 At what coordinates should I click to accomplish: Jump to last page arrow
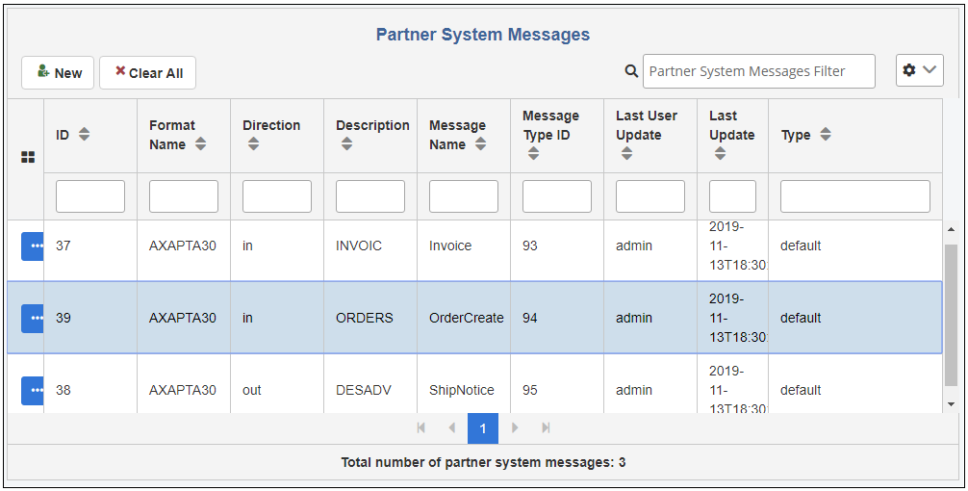(546, 428)
